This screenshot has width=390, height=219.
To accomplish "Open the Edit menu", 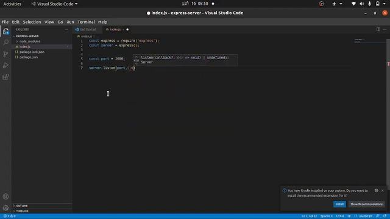I will click(16, 22).
